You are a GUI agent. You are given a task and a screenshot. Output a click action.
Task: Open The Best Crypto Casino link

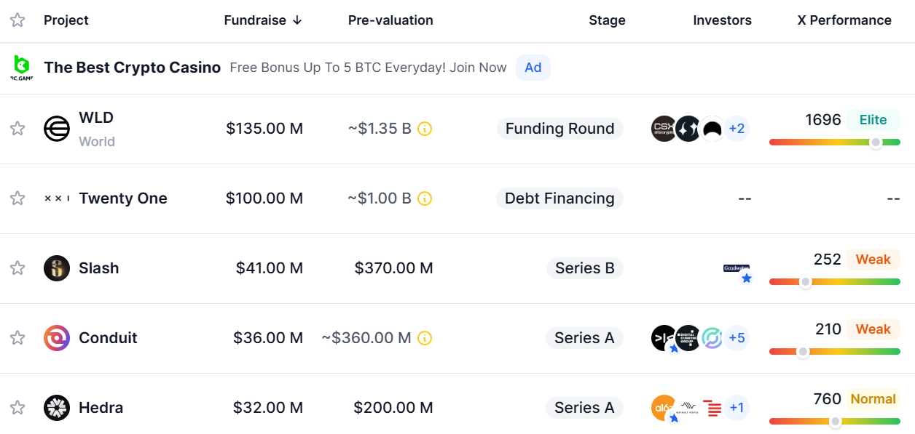(x=132, y=68)
